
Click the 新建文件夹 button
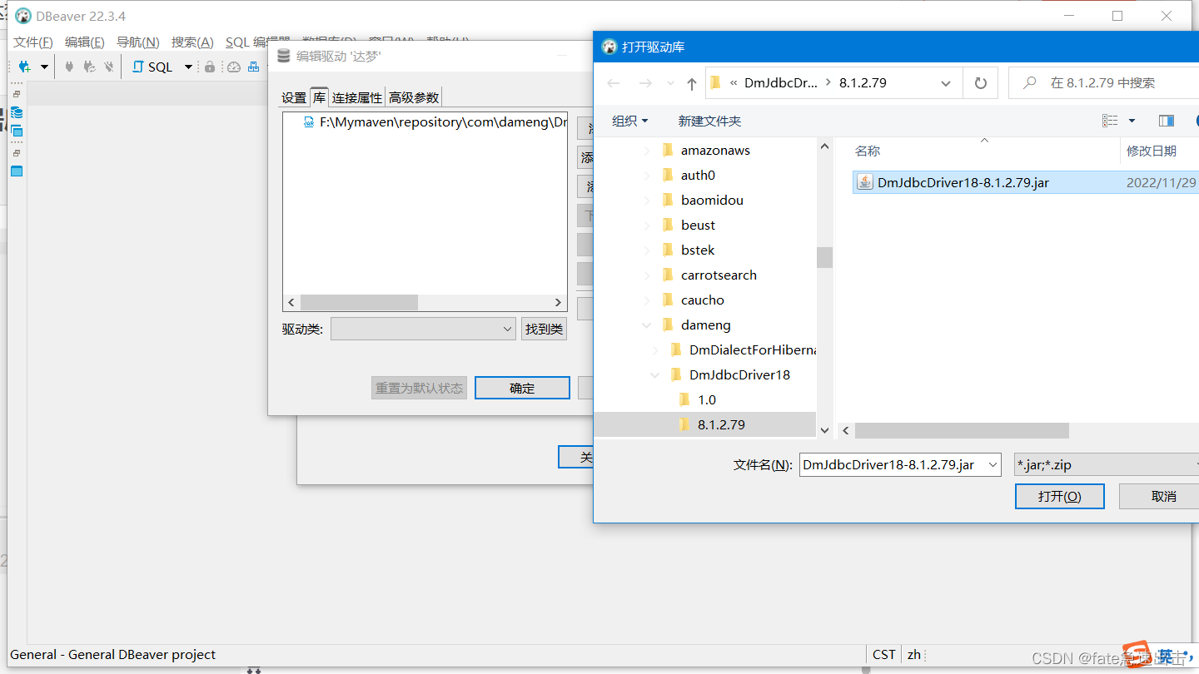709,121
